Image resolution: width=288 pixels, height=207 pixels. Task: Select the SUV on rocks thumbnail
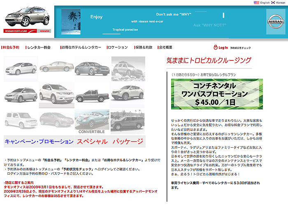128,69
